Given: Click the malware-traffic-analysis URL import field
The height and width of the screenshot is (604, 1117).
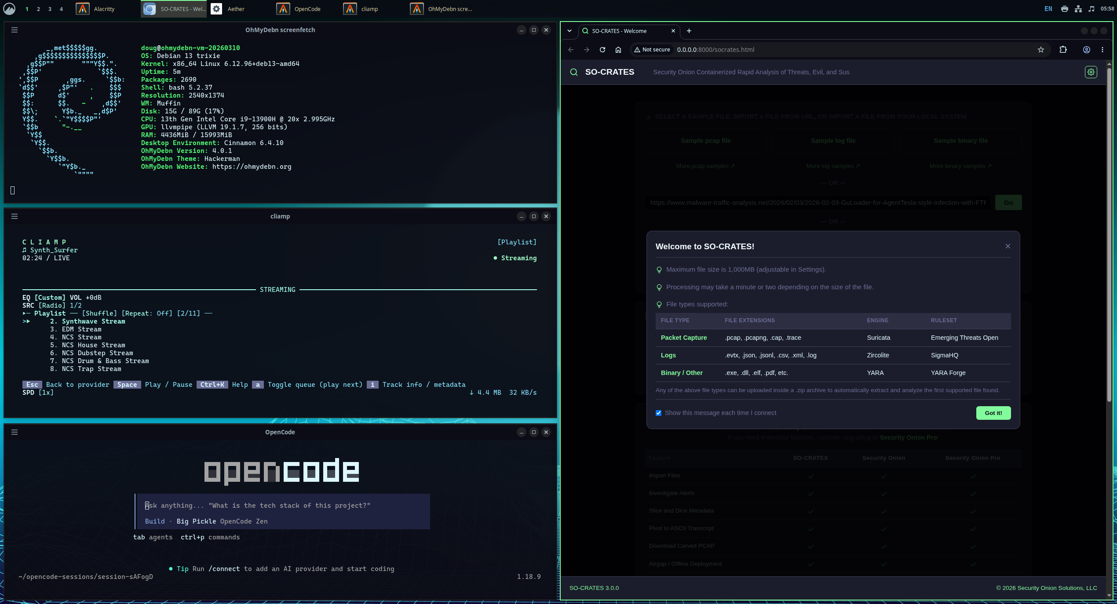Looking at the screenshot, I should [818, 203].
